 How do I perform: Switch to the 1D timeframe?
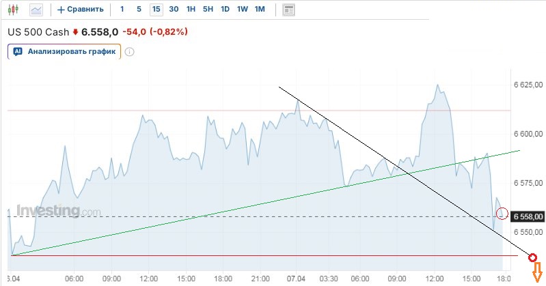click(x=226, y=10)
